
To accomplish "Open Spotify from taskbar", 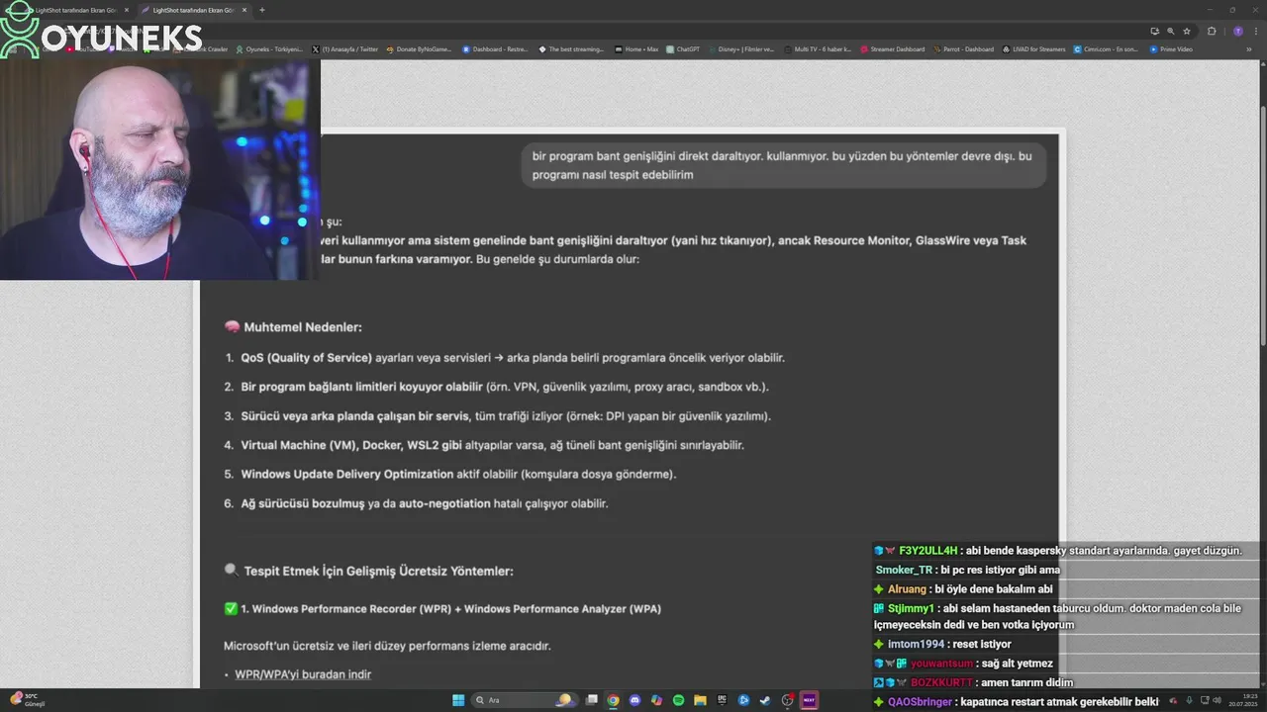I will pos(678,700).
